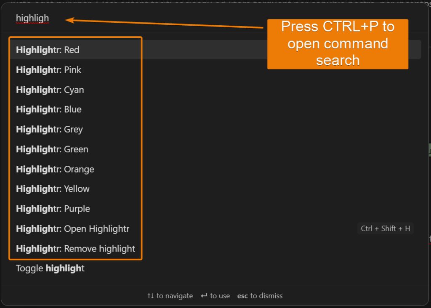
Task: Click the Ctrl + Shift + H hotkey badge
Action: point(385,228)
